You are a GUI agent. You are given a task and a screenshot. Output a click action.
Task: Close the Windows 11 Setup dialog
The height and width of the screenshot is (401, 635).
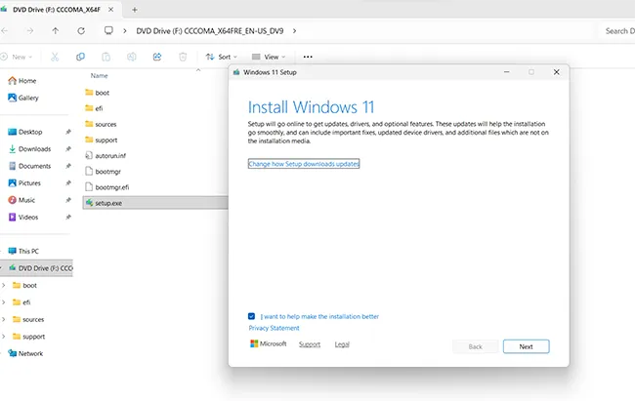click(x=557, y=72)
